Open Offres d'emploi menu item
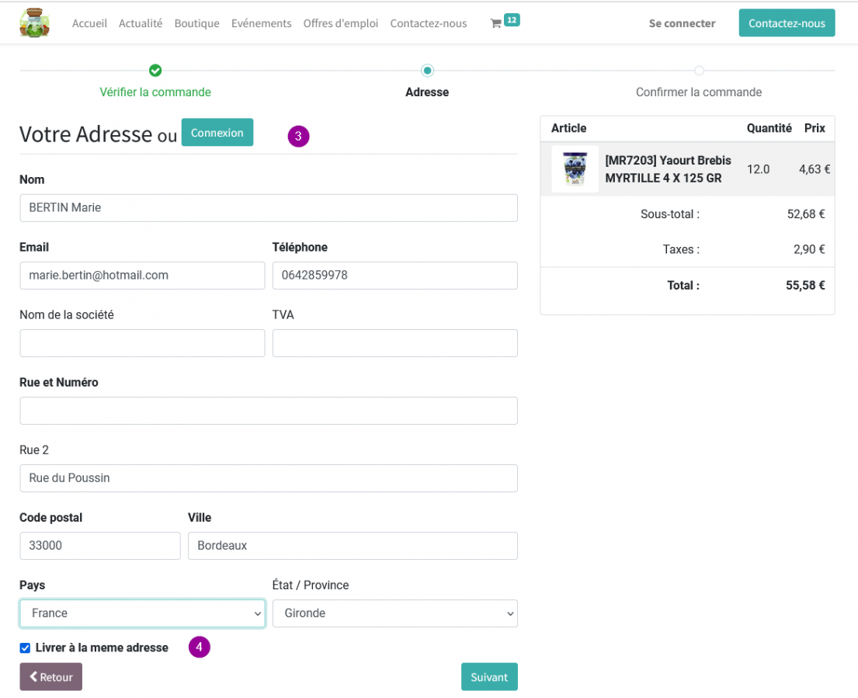This screenshot has width=858, height=698. tap(341, 23)
